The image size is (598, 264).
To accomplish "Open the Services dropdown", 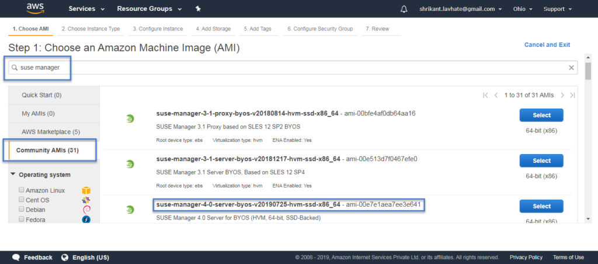I will click(86, 9).
